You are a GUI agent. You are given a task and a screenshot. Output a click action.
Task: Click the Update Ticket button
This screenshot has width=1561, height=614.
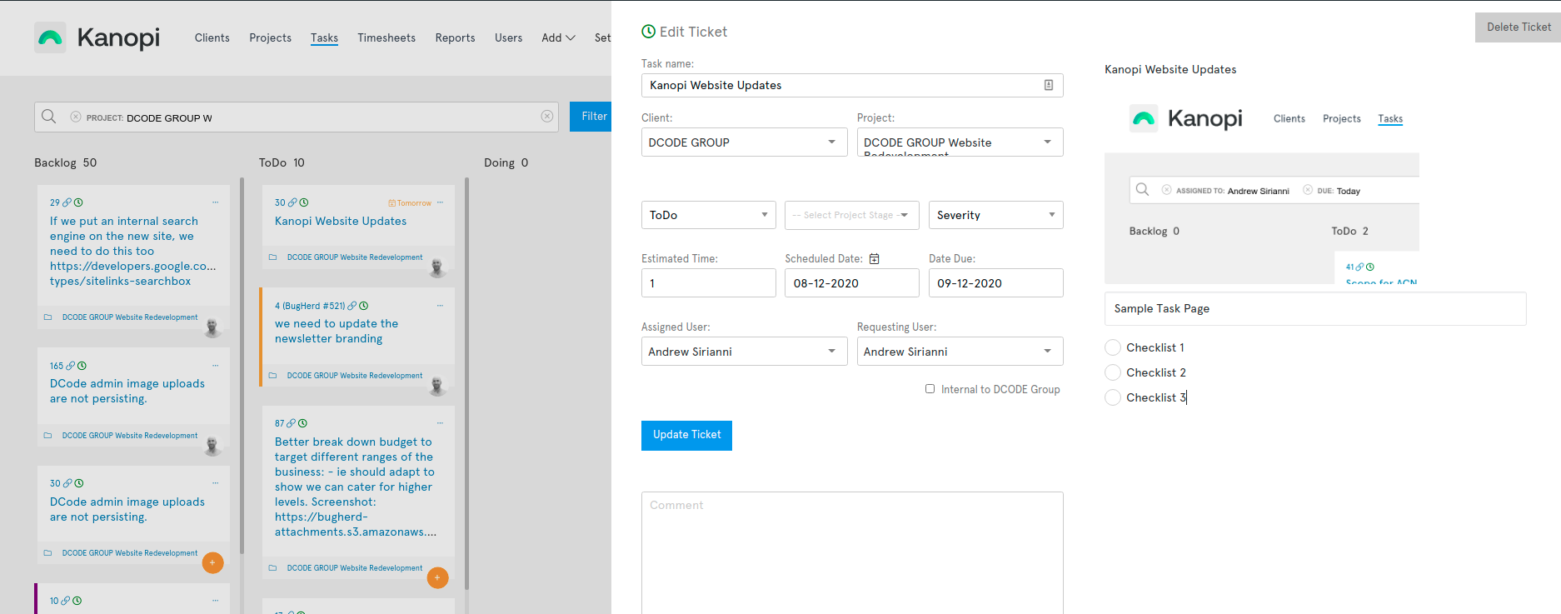(686, 435)
